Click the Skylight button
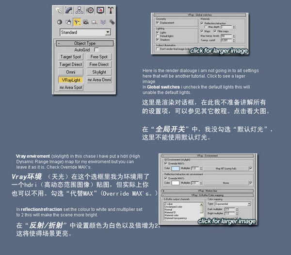The height and width of the screenshot is (255, 291). click(99, 71)
